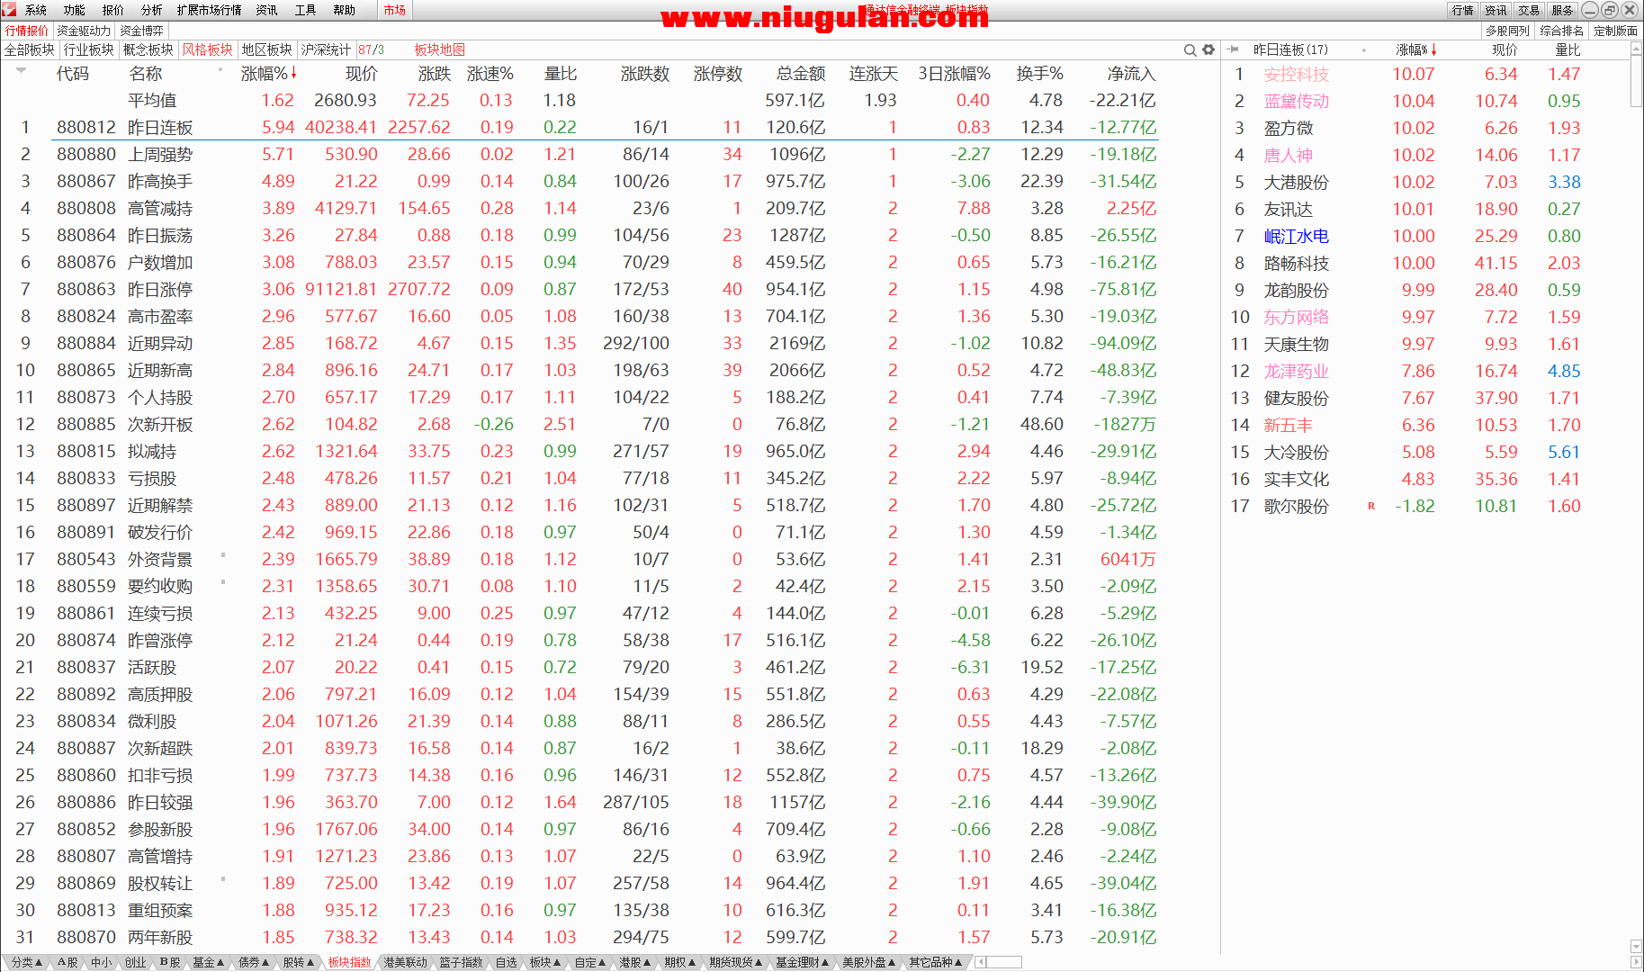Click the 交易 button at top right
The image size is (1644, 972).
click(x=1529, y=10)
